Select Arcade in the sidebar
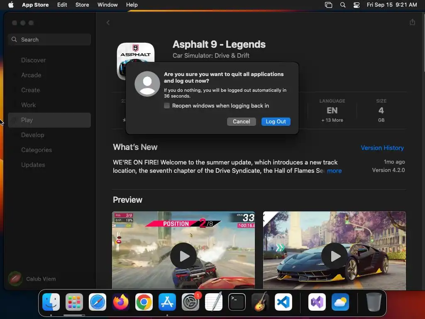Image resolution: width=425 pixels, height=319 pixels. click(x=49, y=75)
